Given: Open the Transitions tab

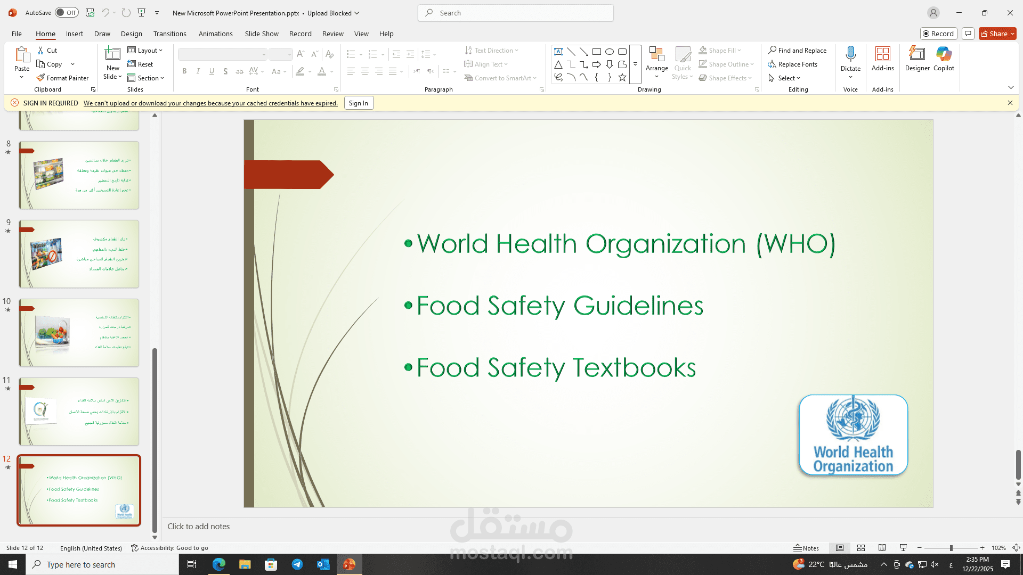Looking at the screenshot, I should pyautogui.click(x=169, y=34).
